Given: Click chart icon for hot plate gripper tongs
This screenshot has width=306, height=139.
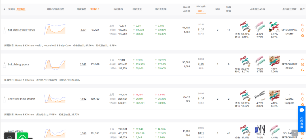Looking at the screenshot, I should [302, 25].
